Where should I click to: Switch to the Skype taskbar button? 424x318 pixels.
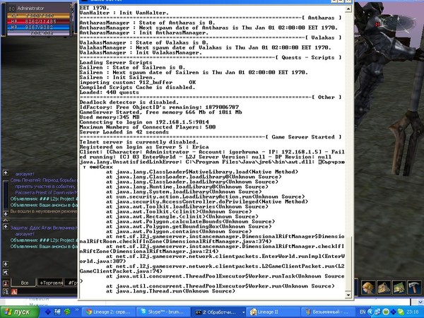[163, 312]
